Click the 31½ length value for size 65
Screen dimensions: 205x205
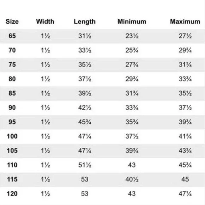coord(85,36)
